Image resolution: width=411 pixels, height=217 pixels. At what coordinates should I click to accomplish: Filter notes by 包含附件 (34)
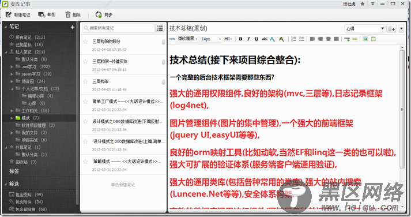point(26,202)
